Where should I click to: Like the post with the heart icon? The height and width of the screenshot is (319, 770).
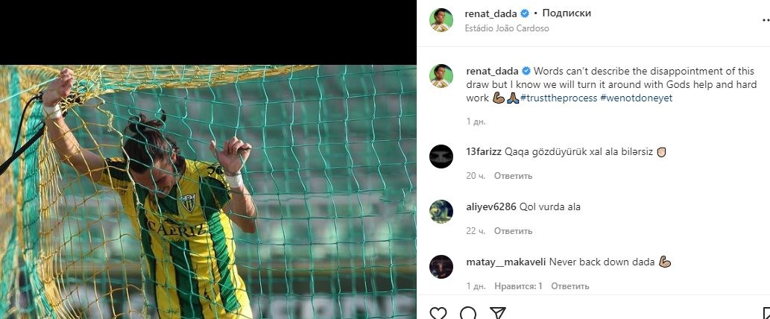pos(438,313)
